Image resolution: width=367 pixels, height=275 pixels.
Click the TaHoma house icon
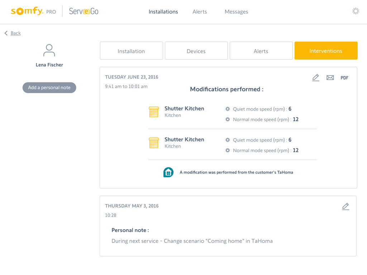[168, 172]
